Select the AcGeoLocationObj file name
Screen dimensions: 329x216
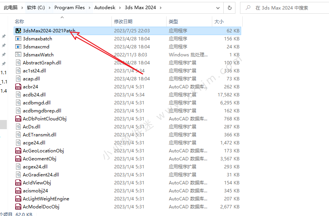[43, 150]
